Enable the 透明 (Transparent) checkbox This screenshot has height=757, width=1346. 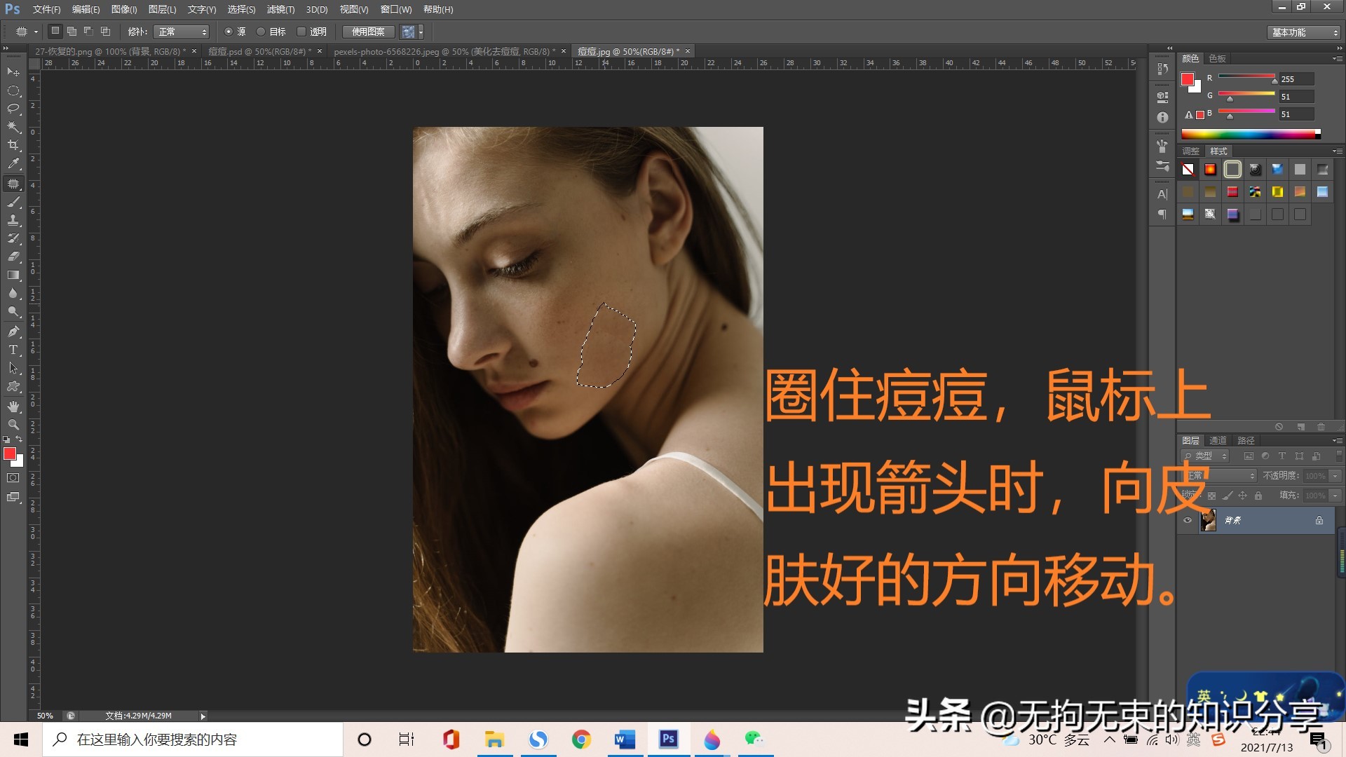(301, 32)
